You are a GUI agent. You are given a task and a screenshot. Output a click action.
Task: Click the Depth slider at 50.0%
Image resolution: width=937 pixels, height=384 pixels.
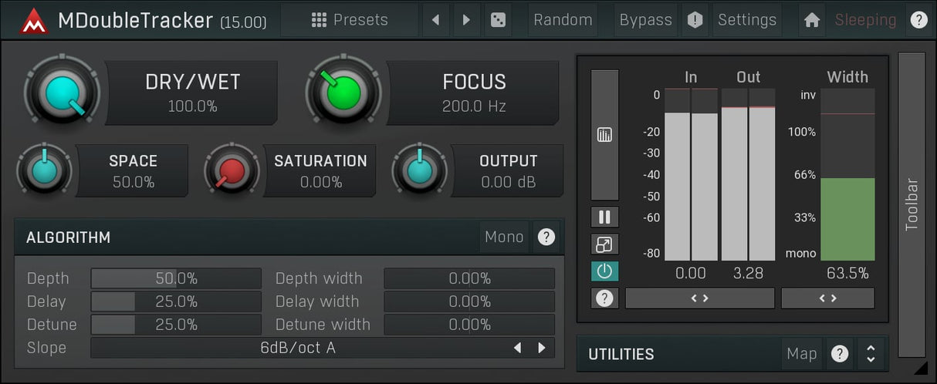pos(176,278)
